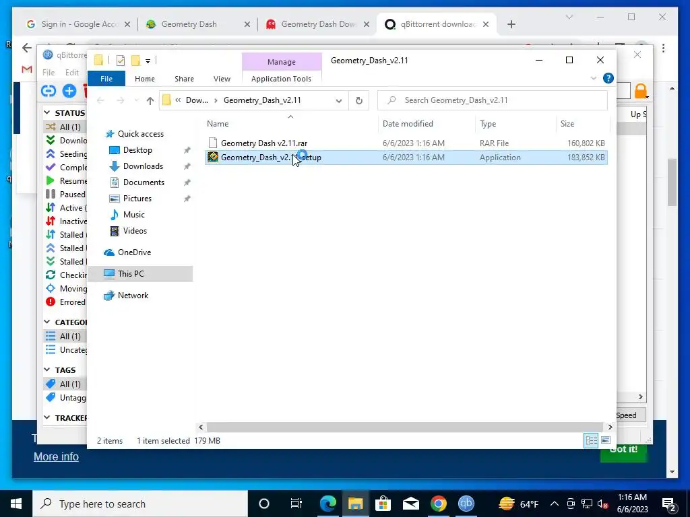Sort files by Size column header
The image size is (690, 517).
(583, 124)
